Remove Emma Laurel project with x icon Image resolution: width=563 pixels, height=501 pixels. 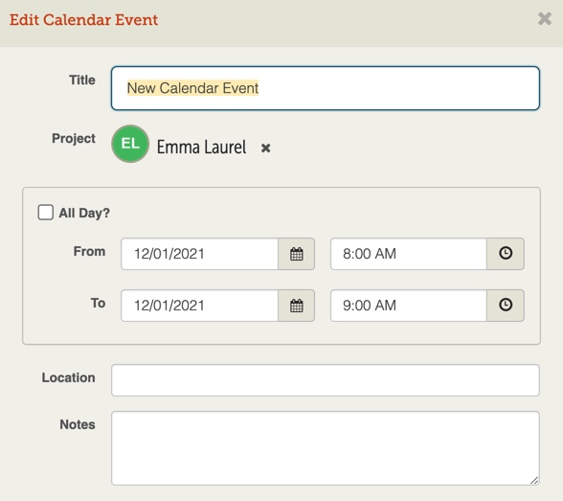click(x=266, y=148)
